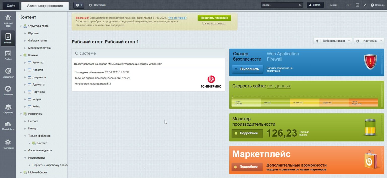Click the Контент node under Типы инфоблоков
Screen dimensions: 387x178
coord(42,143)
